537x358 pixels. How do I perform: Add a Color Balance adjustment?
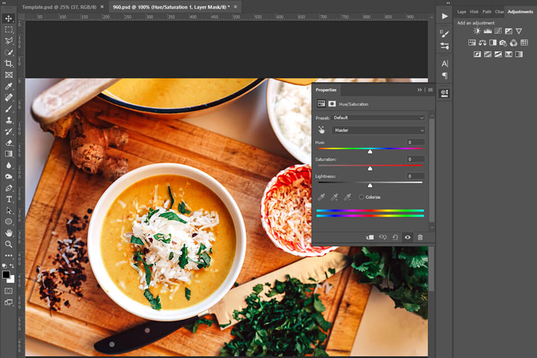click(x=483, y=43)
